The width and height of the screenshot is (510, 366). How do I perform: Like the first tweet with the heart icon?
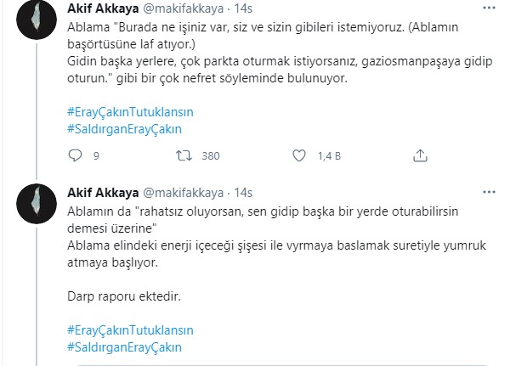click(298, 156)
